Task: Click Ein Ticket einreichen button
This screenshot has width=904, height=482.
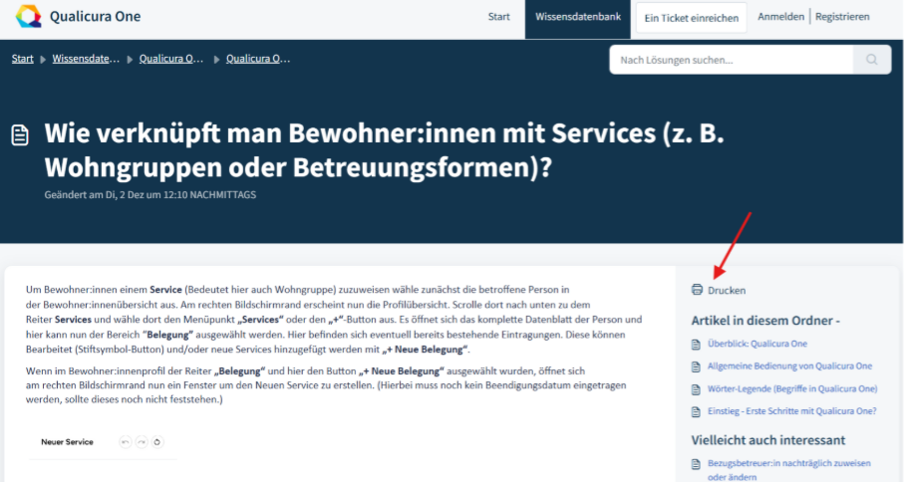Action: [692, 18]
